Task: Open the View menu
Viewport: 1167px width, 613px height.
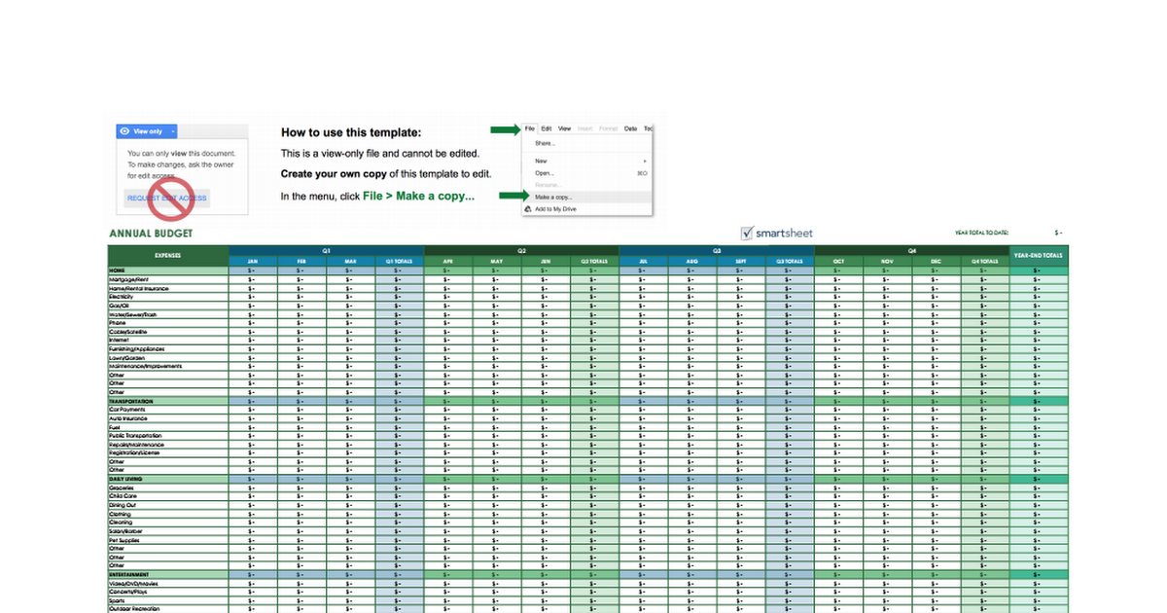Action: tap(565, 128)
